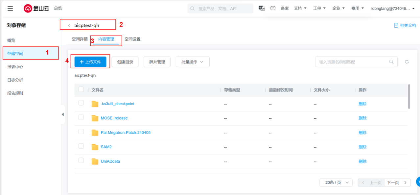Expand the 费用 menu in top bar
This screenshot has height=195, width=420.
(357, 9)
